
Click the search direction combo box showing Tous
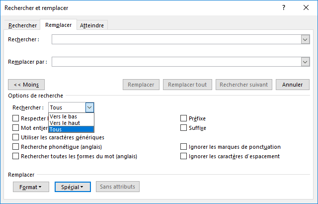click(71, 107)
